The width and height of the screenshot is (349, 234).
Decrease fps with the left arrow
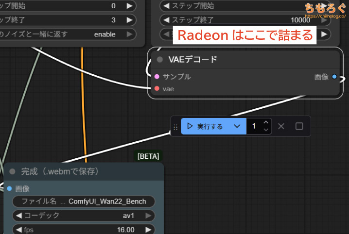point(19,230)
